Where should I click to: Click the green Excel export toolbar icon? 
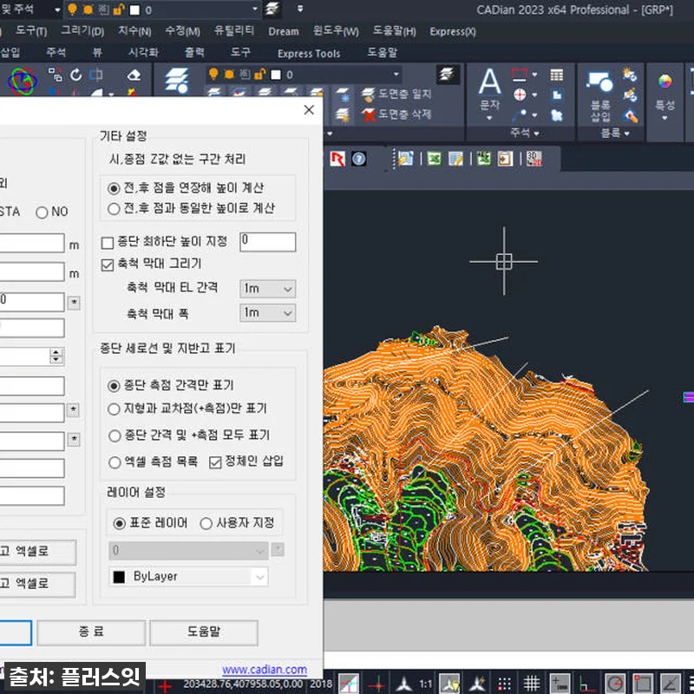(434, 159)
